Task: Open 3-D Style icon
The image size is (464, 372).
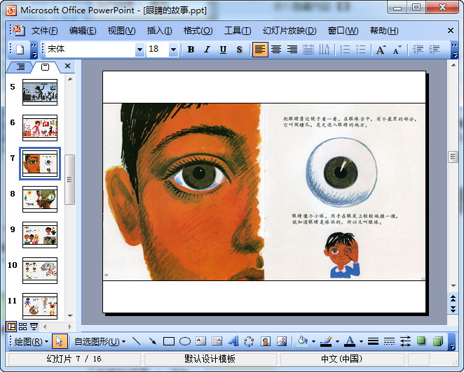Action: point(437,342)
